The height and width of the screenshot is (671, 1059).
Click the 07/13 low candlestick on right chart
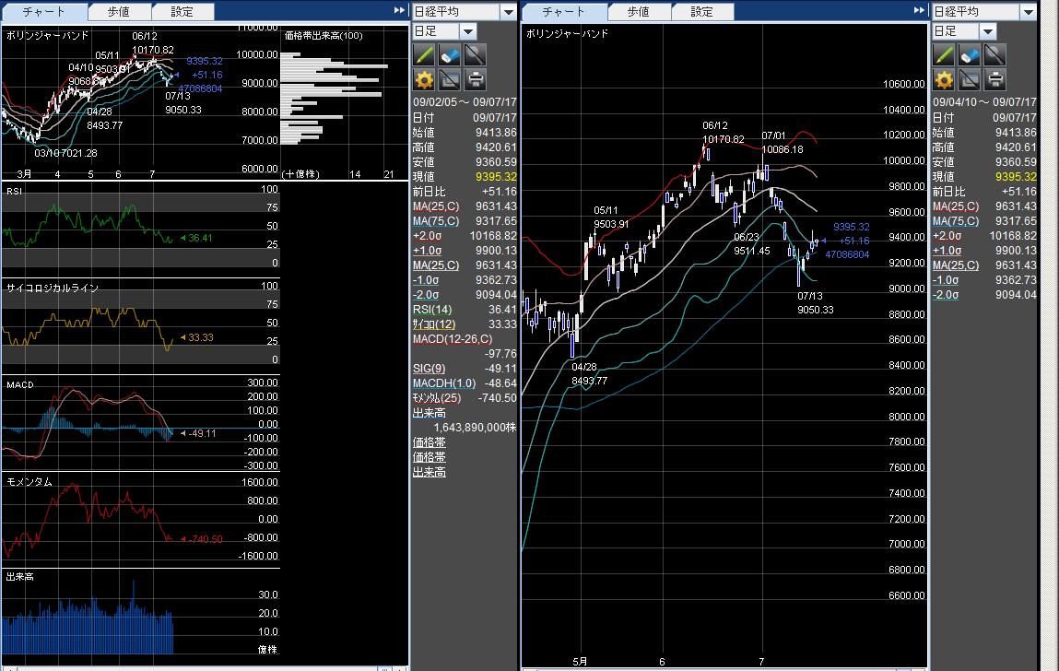tap(799, 273)
